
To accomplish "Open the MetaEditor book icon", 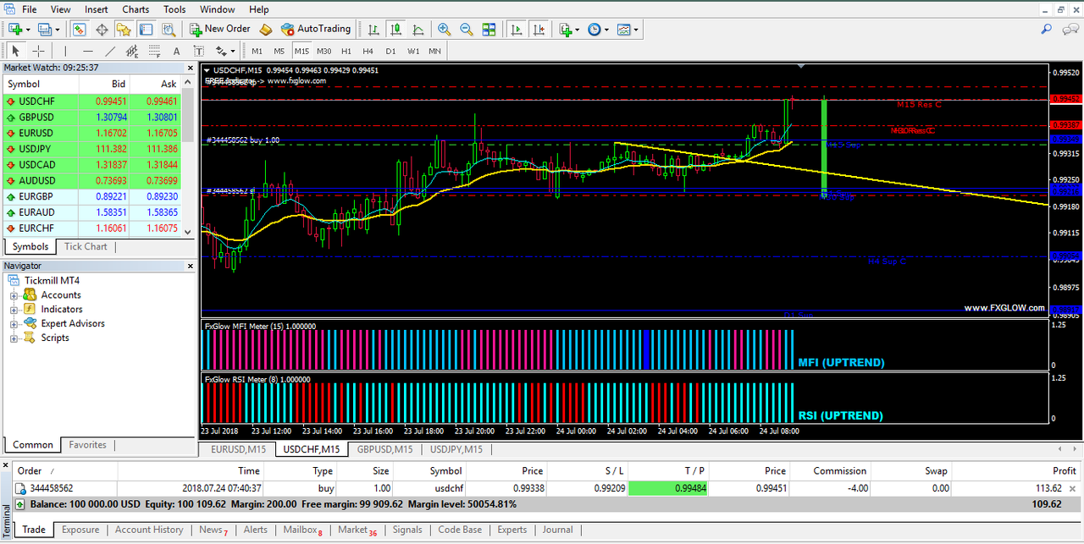I will pos(265,29).
